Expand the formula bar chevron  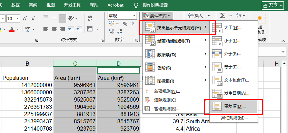284,52
